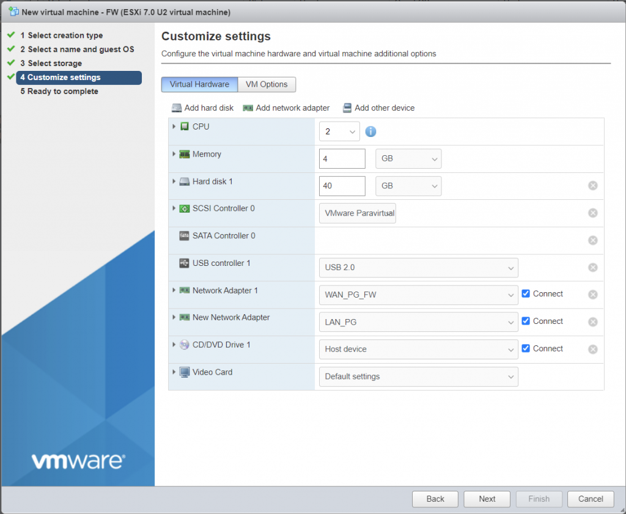Expand the SCSI Controller 0 row
Screen dimensions: 626x514
pyautogui.click(x=174, y=208)
